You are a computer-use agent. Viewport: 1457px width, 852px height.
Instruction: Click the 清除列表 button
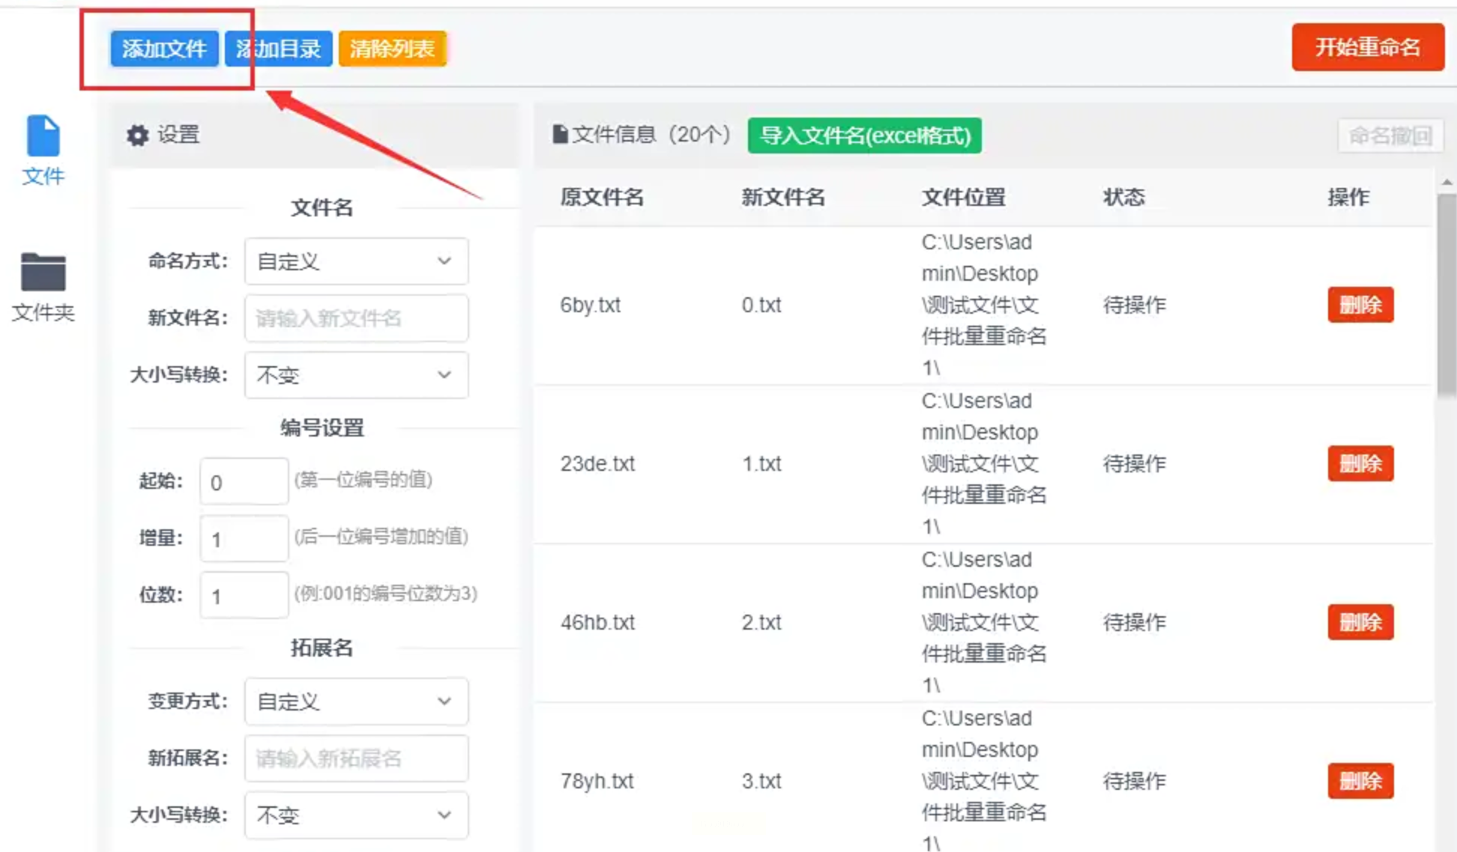click(392, 49)
